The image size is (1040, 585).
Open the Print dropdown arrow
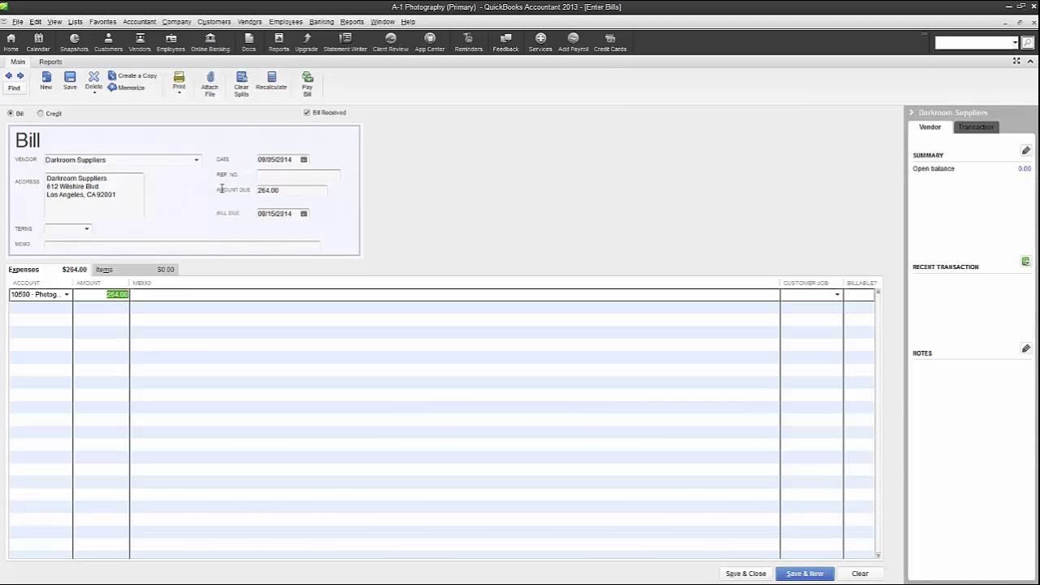coord(179,93)
